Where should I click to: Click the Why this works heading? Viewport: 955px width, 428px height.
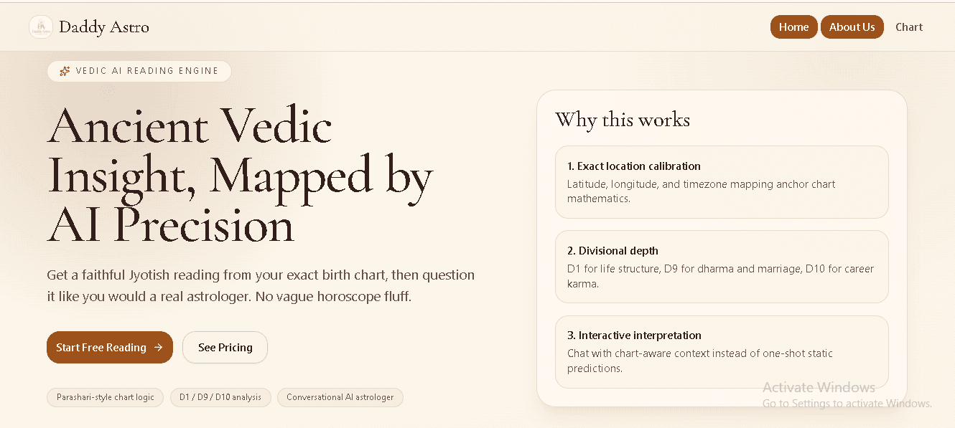pyautogui.click(x=622, y=120)
